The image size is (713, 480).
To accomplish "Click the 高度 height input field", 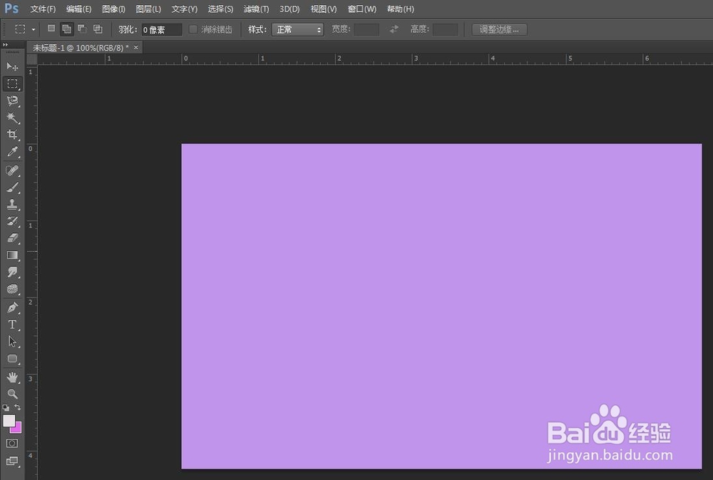I will coord(445,29).
